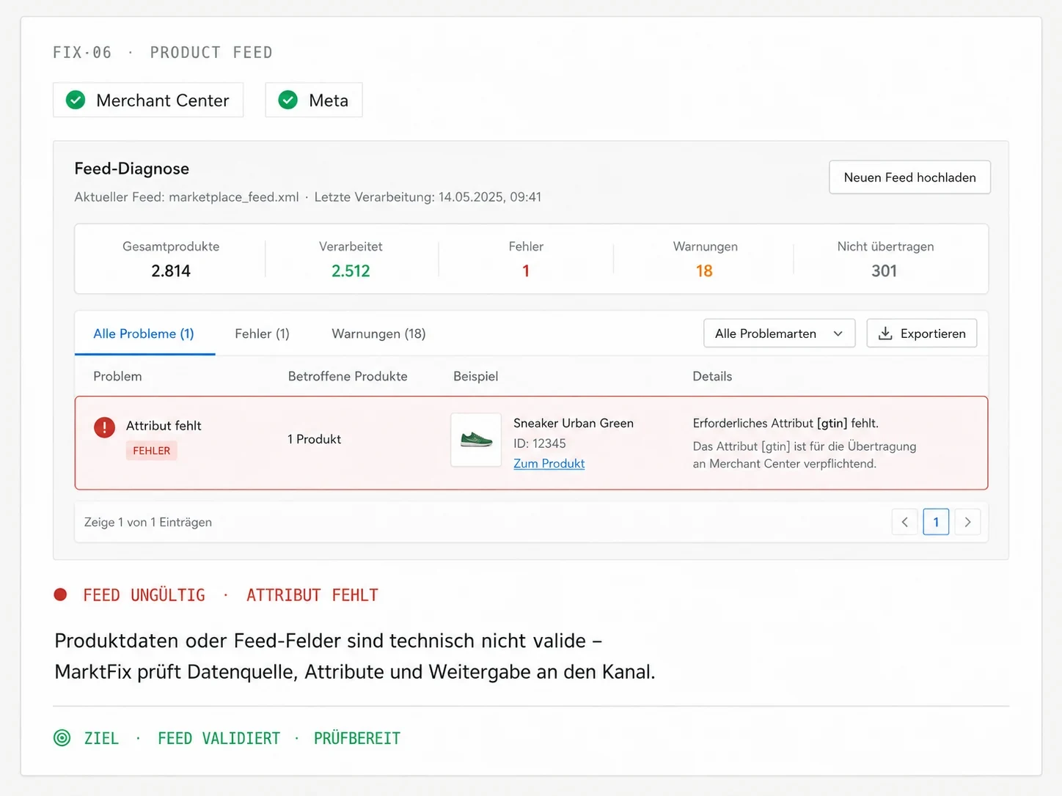Viewport: 1062px width, 796px height.
Task: Click the Feed-Diagnose heading
Action: click(132, 169)
